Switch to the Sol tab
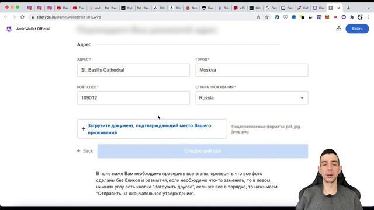The image size is (374, 210). coord(223,8)
